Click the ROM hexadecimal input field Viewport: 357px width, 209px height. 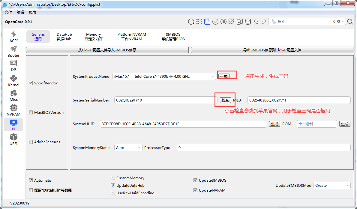317,124
